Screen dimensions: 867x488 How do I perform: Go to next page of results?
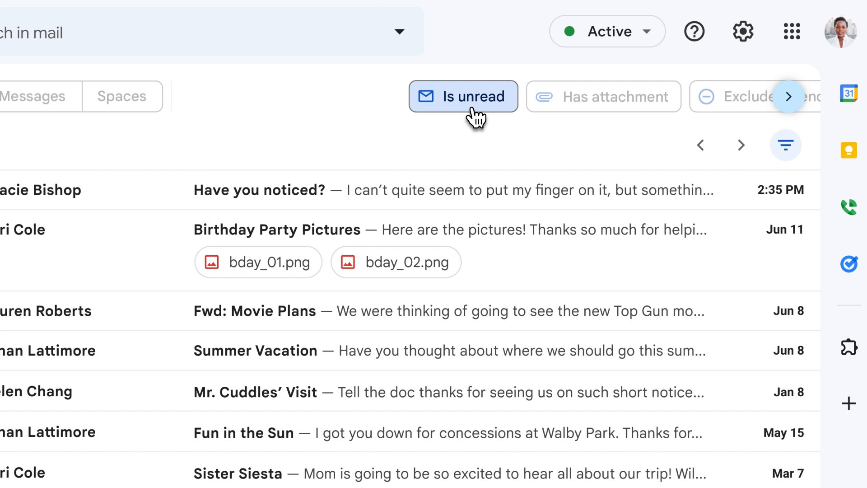pyautogui.click(x=741, y=145)
